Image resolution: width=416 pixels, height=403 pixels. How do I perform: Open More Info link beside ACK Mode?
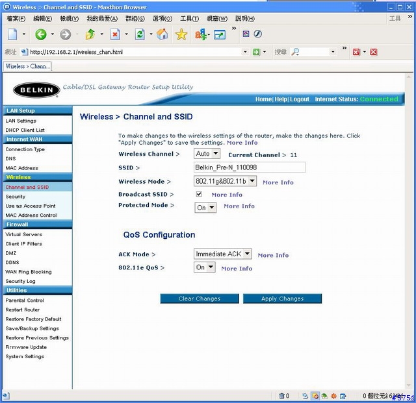(x=273, y=255)
